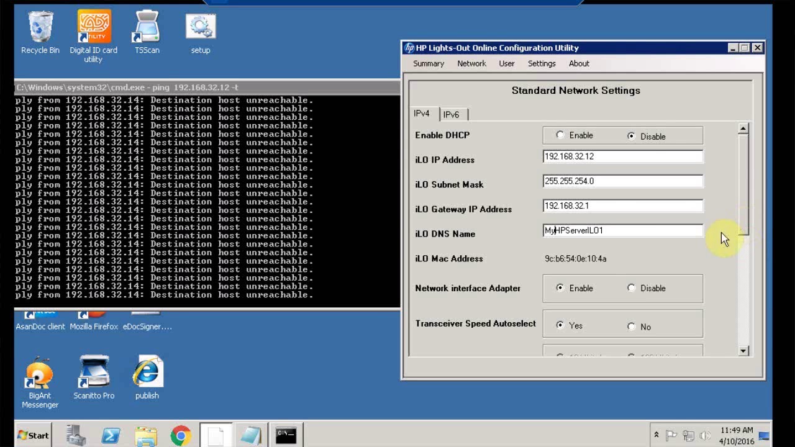Switch to the blank document taskbar item
Screen dimensions: 795x447
216,435
